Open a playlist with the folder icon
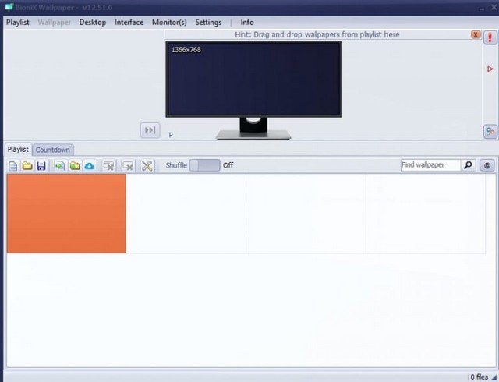The height and width of the screenshot is (382, 499). [x=27, y=166]
